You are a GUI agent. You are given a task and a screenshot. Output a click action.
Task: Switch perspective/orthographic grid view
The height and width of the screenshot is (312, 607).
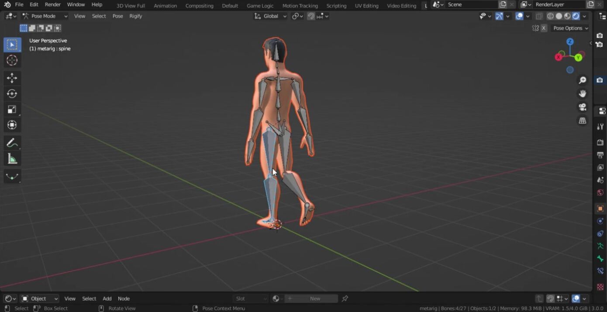click(x=582, y=121)
